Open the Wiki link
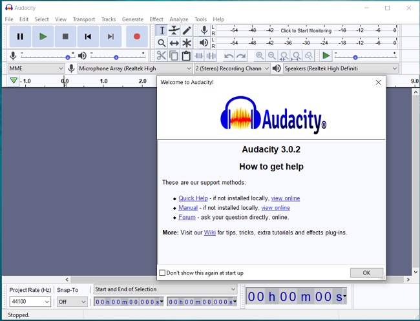This screenshot has width=420, height=321. 210,233
